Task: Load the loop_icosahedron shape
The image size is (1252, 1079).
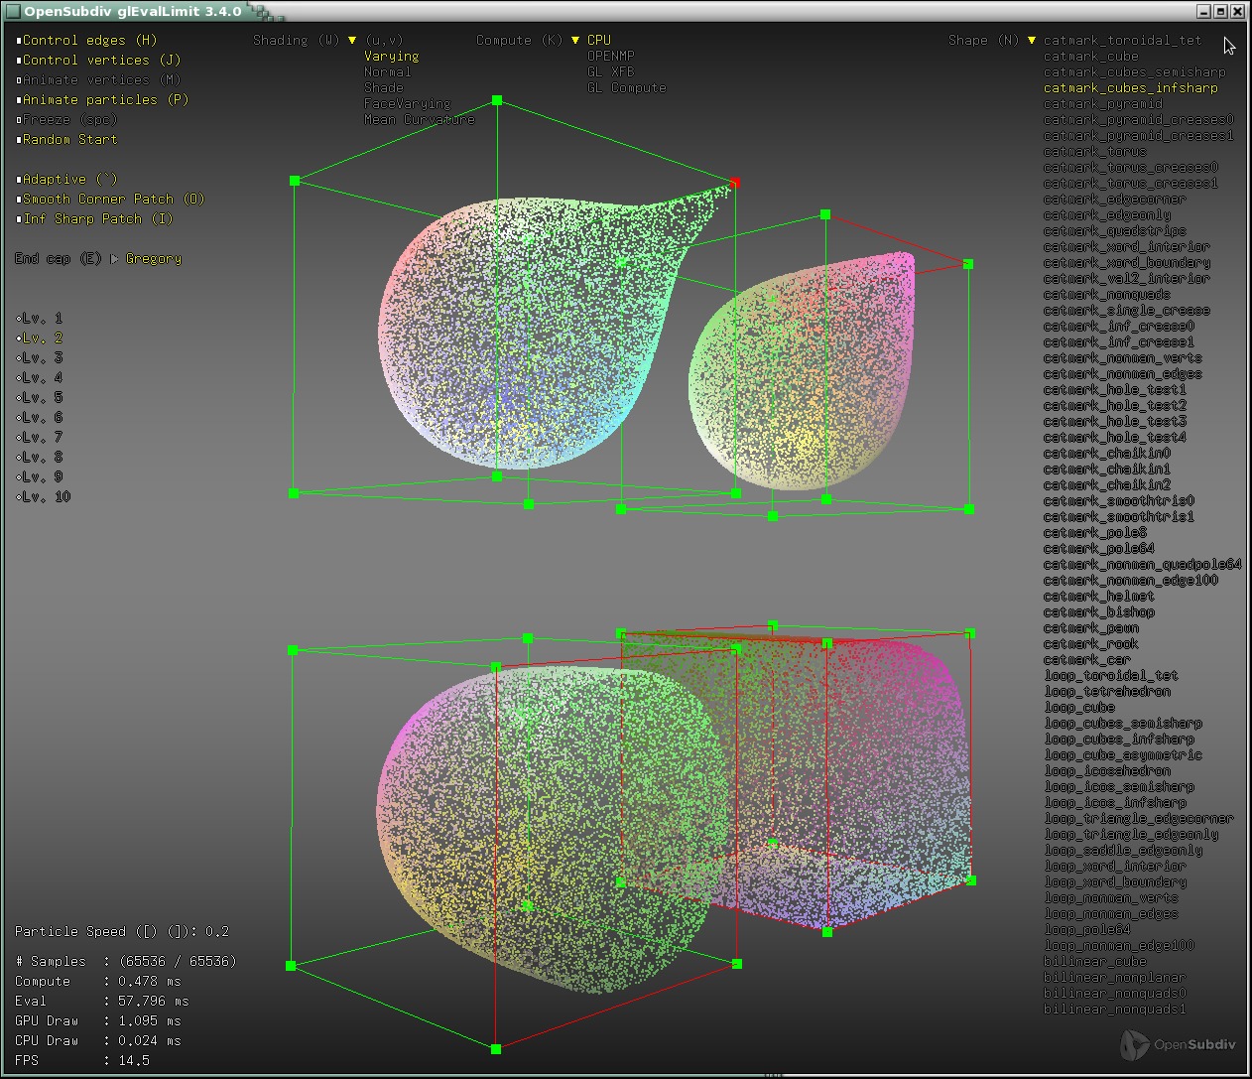Action: 1107,771
